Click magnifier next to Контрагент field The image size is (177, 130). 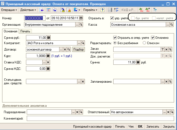coord(83,43)
